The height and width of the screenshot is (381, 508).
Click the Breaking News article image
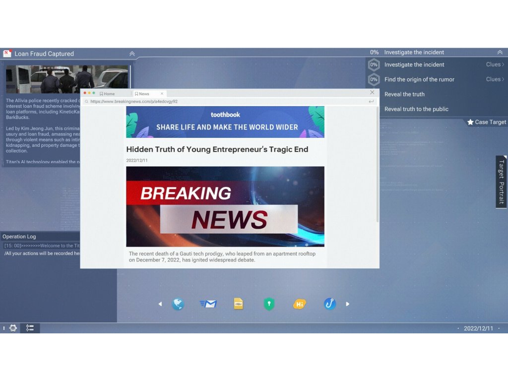coord(225,207)
